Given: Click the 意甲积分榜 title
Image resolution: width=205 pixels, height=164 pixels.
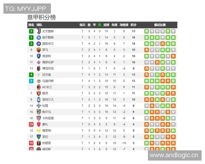Looking at the screenshot, I should coord(41,17).
